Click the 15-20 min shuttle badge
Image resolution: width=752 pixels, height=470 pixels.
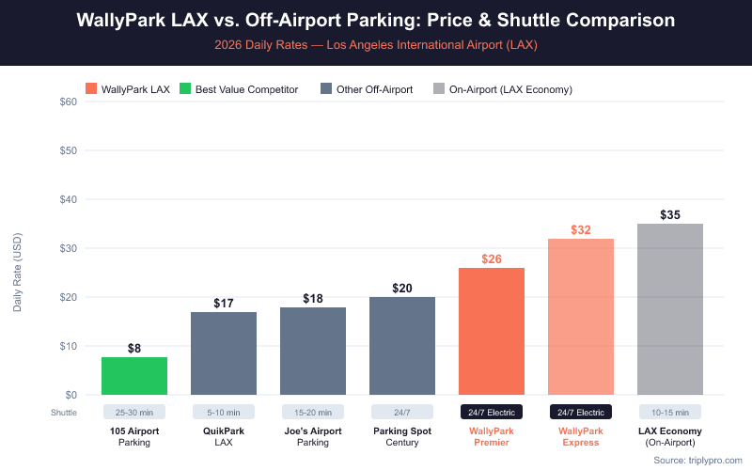click(x=313, y=412)
